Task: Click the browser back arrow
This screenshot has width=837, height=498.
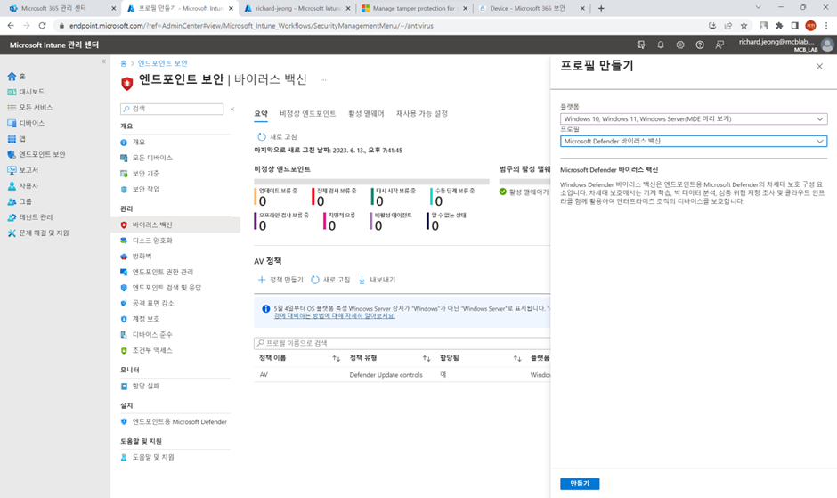Action: click(x=11, y=26)
